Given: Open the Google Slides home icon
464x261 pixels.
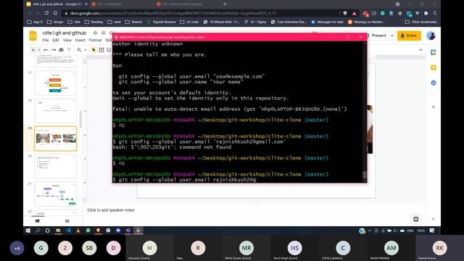Looking at the screenshot, I should click(x=33, y=36).
